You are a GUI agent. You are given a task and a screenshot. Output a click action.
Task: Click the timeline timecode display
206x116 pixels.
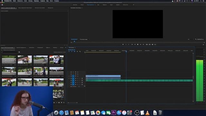click(x=71, y=50)
